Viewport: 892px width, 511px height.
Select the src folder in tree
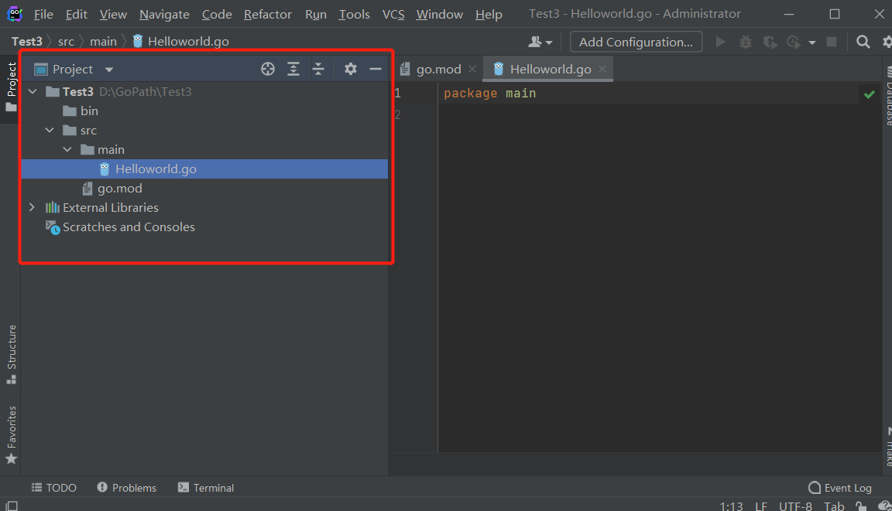[x=80, y=130]
